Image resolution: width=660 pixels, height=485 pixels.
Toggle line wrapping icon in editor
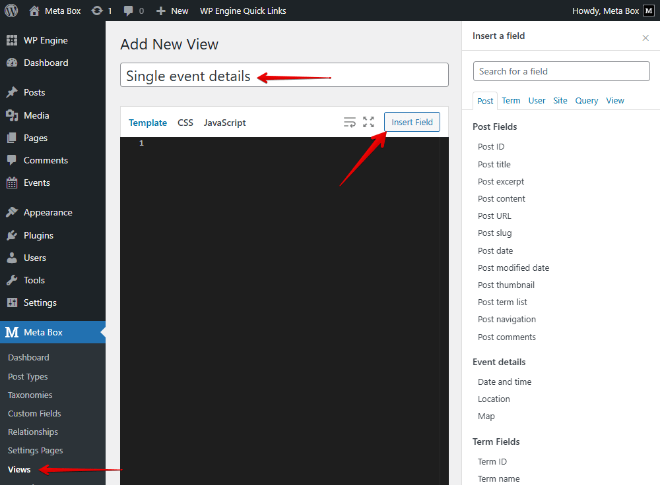click(349, 123)
